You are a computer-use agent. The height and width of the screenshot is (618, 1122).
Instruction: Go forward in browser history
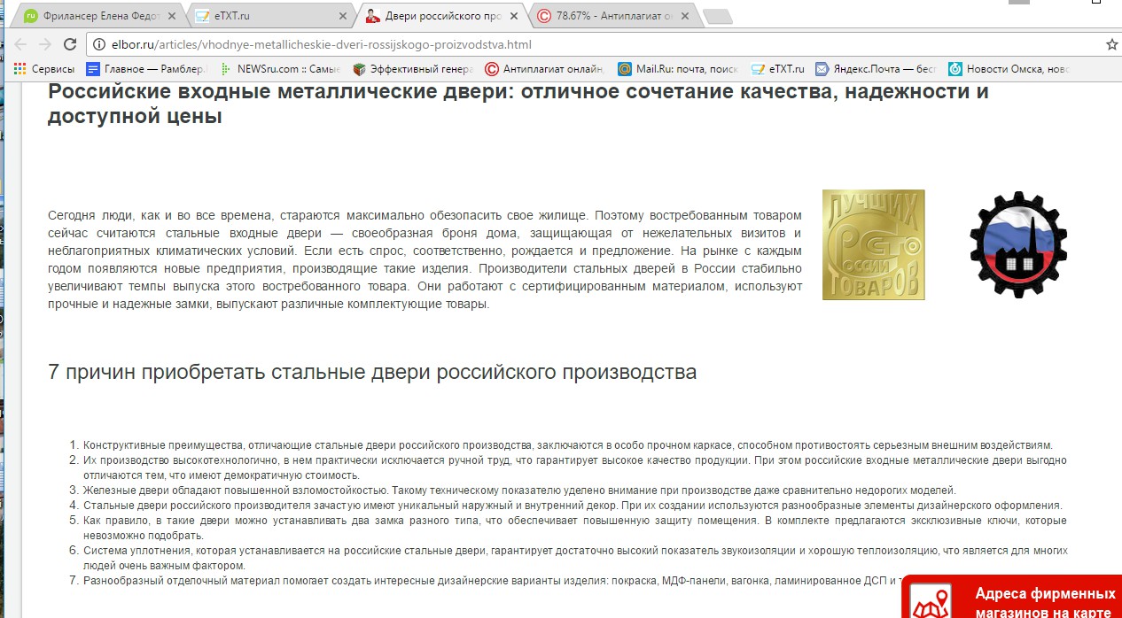[44, 44]
